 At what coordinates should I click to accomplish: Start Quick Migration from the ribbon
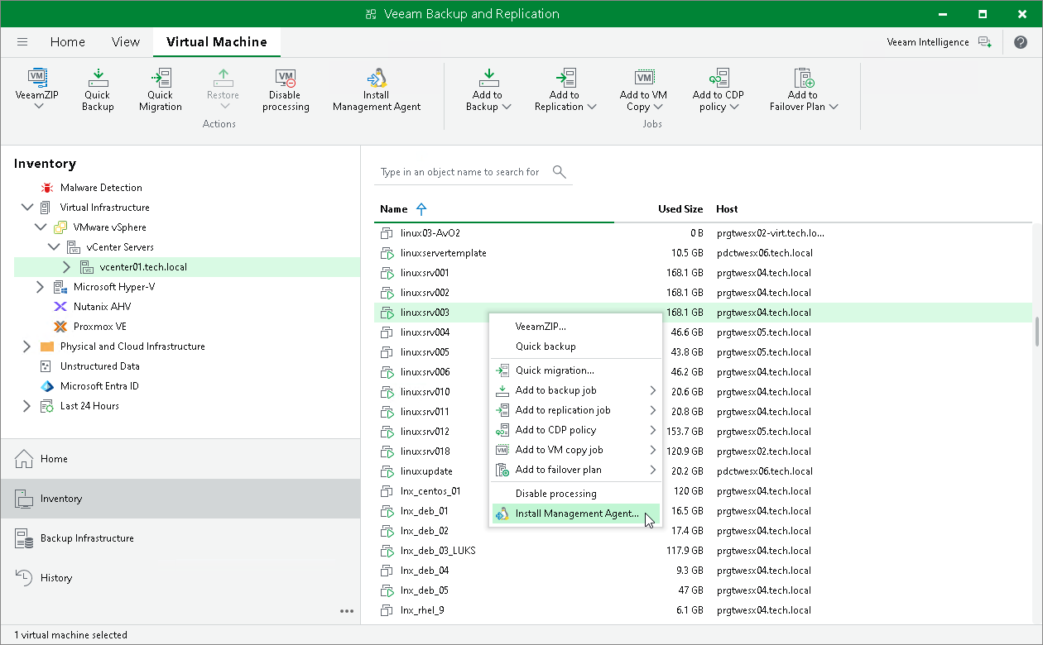pos(160,89)
